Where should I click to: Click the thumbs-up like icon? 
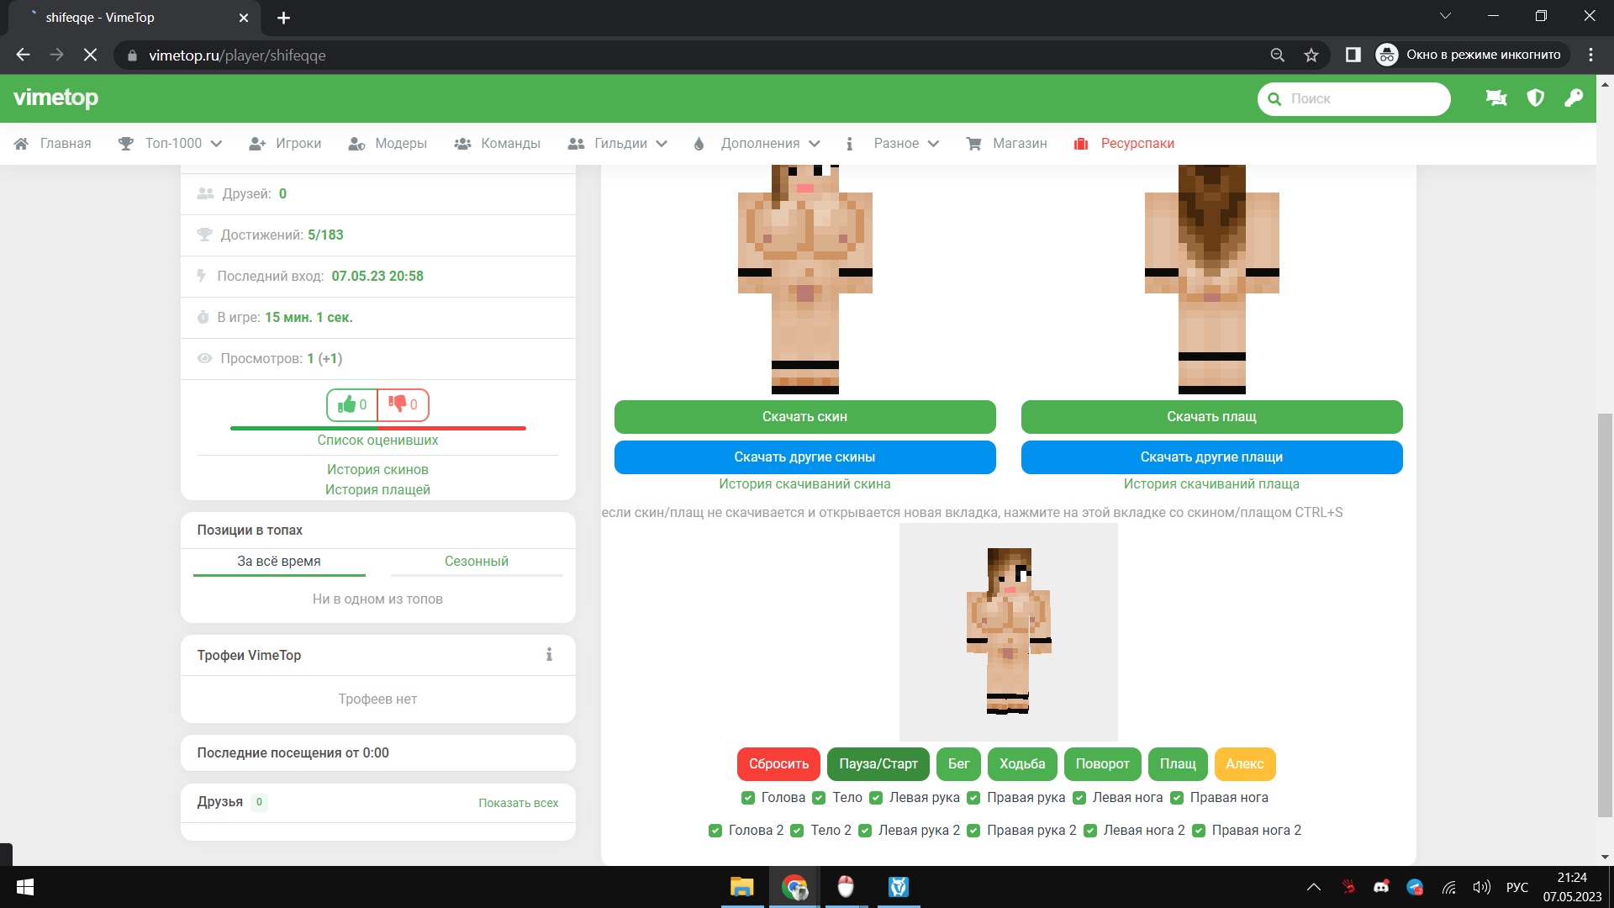click(x=346, y=405)
